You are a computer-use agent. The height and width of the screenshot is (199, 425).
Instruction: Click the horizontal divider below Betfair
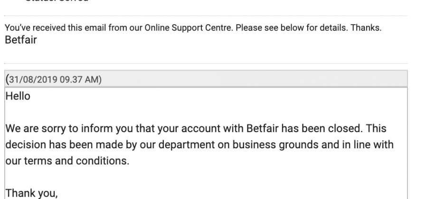206,63
